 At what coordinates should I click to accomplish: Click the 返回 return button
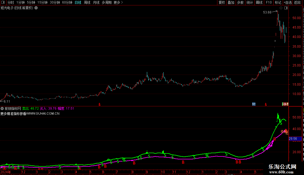click(x=297, y=2)
